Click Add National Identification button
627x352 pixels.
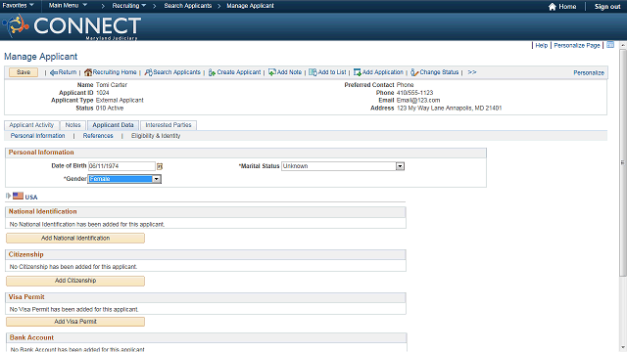pos(75,238)
